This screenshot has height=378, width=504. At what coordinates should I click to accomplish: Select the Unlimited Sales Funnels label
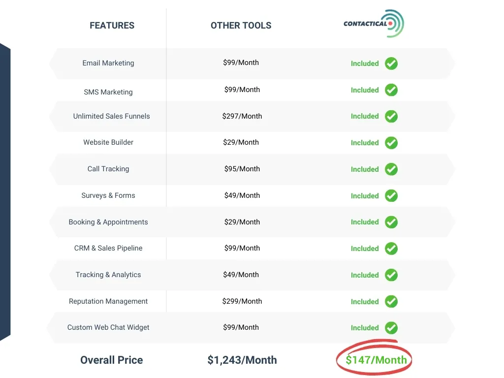[x=112, y=116]
